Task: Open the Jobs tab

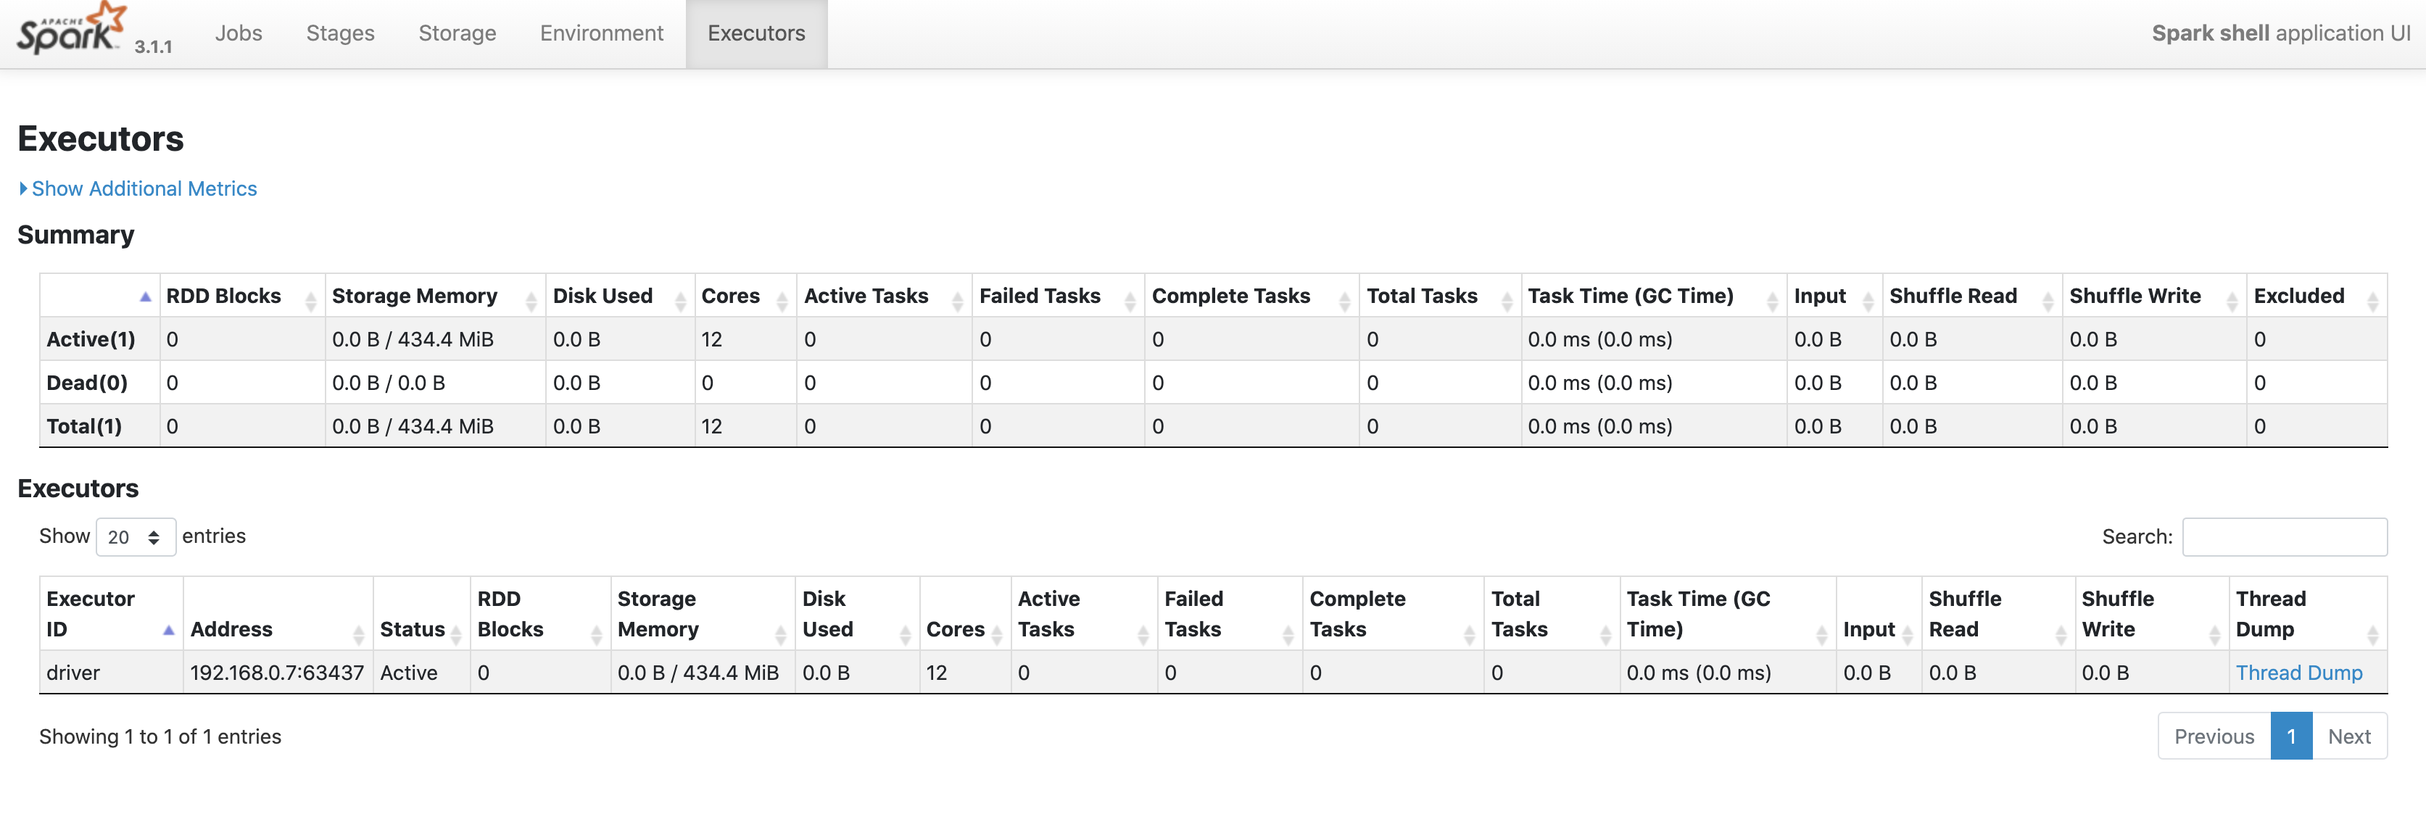Action: 239,33
